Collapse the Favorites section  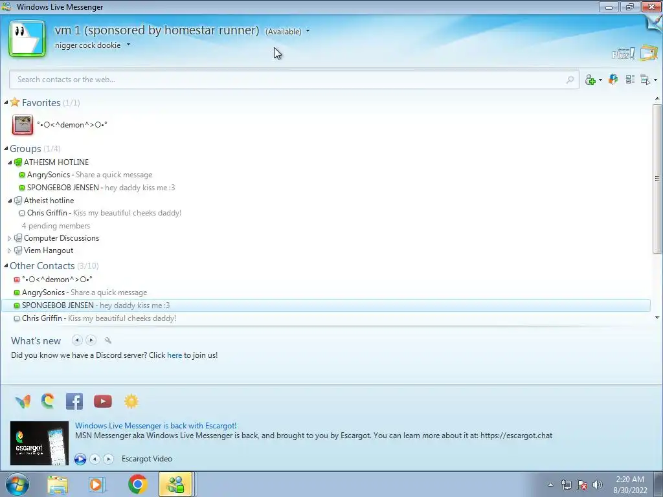click(x=6, y=103)
